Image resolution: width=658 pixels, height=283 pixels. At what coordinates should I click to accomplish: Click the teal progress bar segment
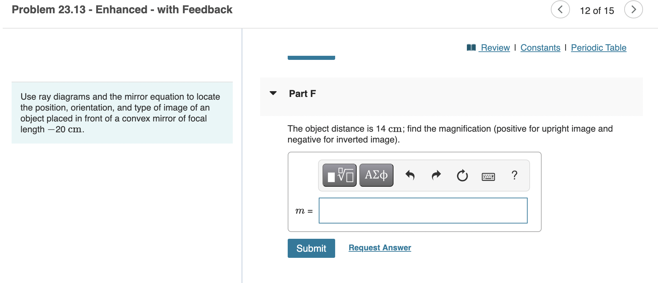pos(310,57)
